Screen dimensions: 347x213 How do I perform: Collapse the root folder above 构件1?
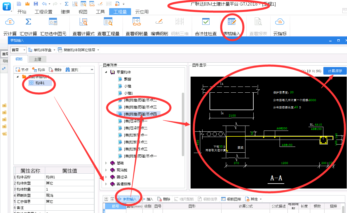[x=18, y=77]
